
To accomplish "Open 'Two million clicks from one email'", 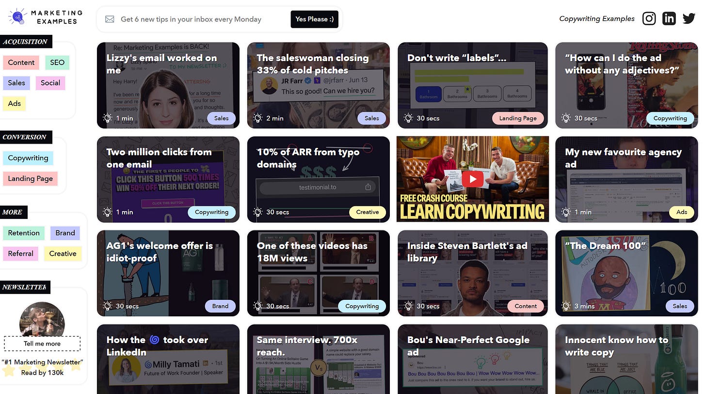I will click(168, 180).
